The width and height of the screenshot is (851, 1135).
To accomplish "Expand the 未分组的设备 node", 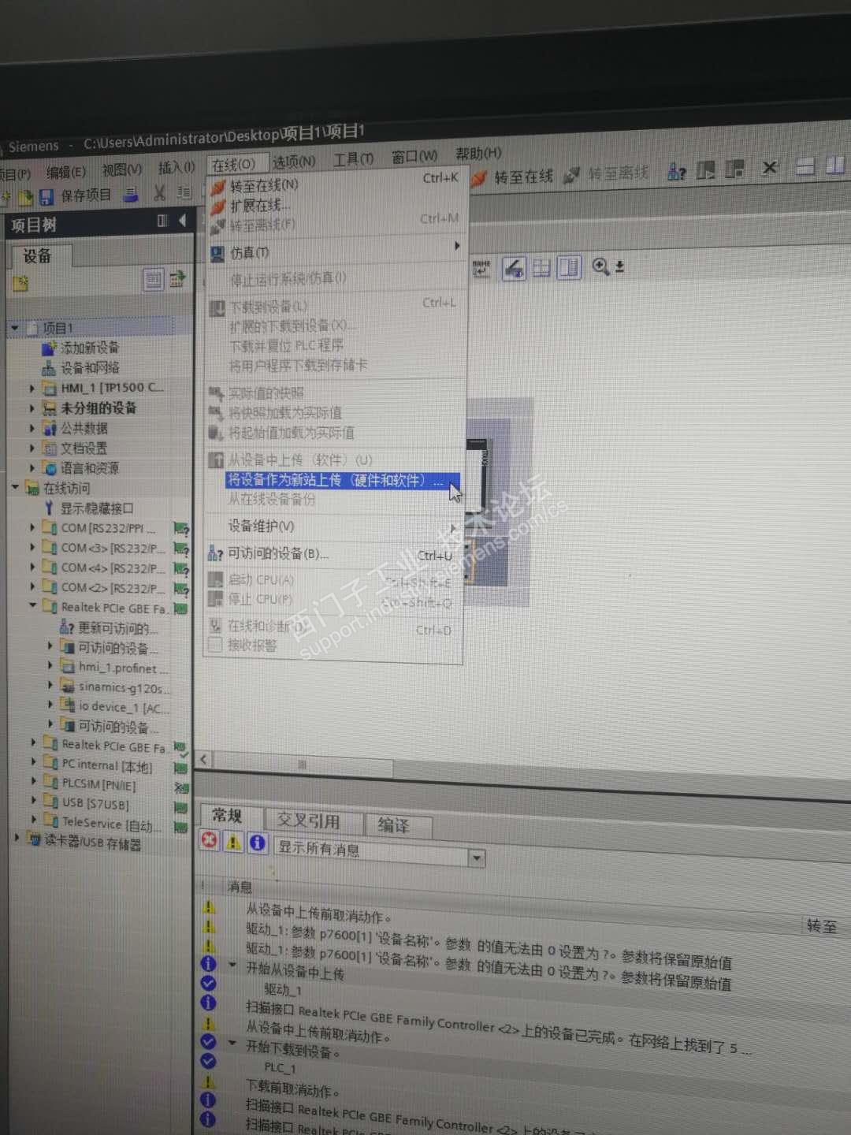I will pyautogui.click(x=32, y=408).
